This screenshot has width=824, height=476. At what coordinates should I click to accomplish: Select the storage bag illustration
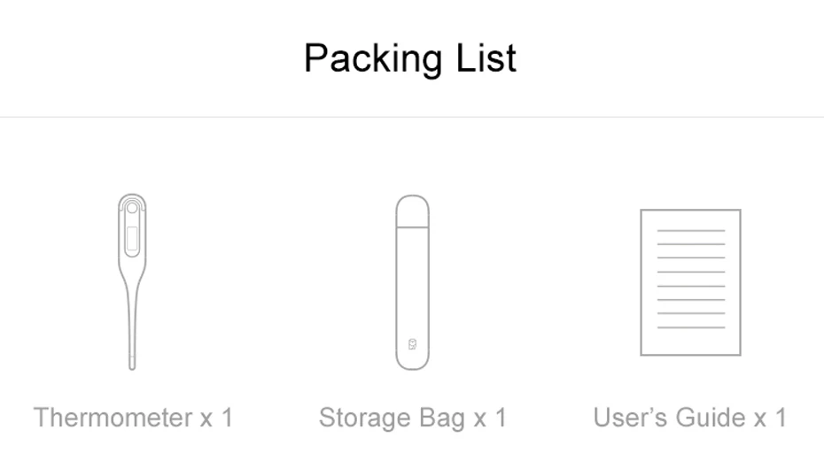(413, 282)
